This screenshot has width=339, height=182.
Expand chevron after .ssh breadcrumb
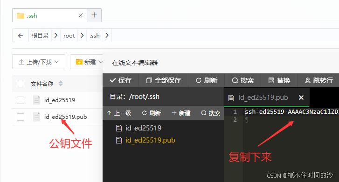107,35
